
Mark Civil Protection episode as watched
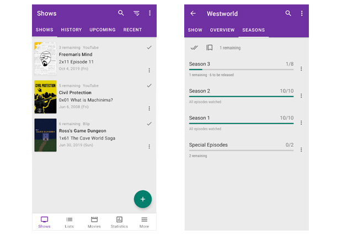(x=149, y=86)
